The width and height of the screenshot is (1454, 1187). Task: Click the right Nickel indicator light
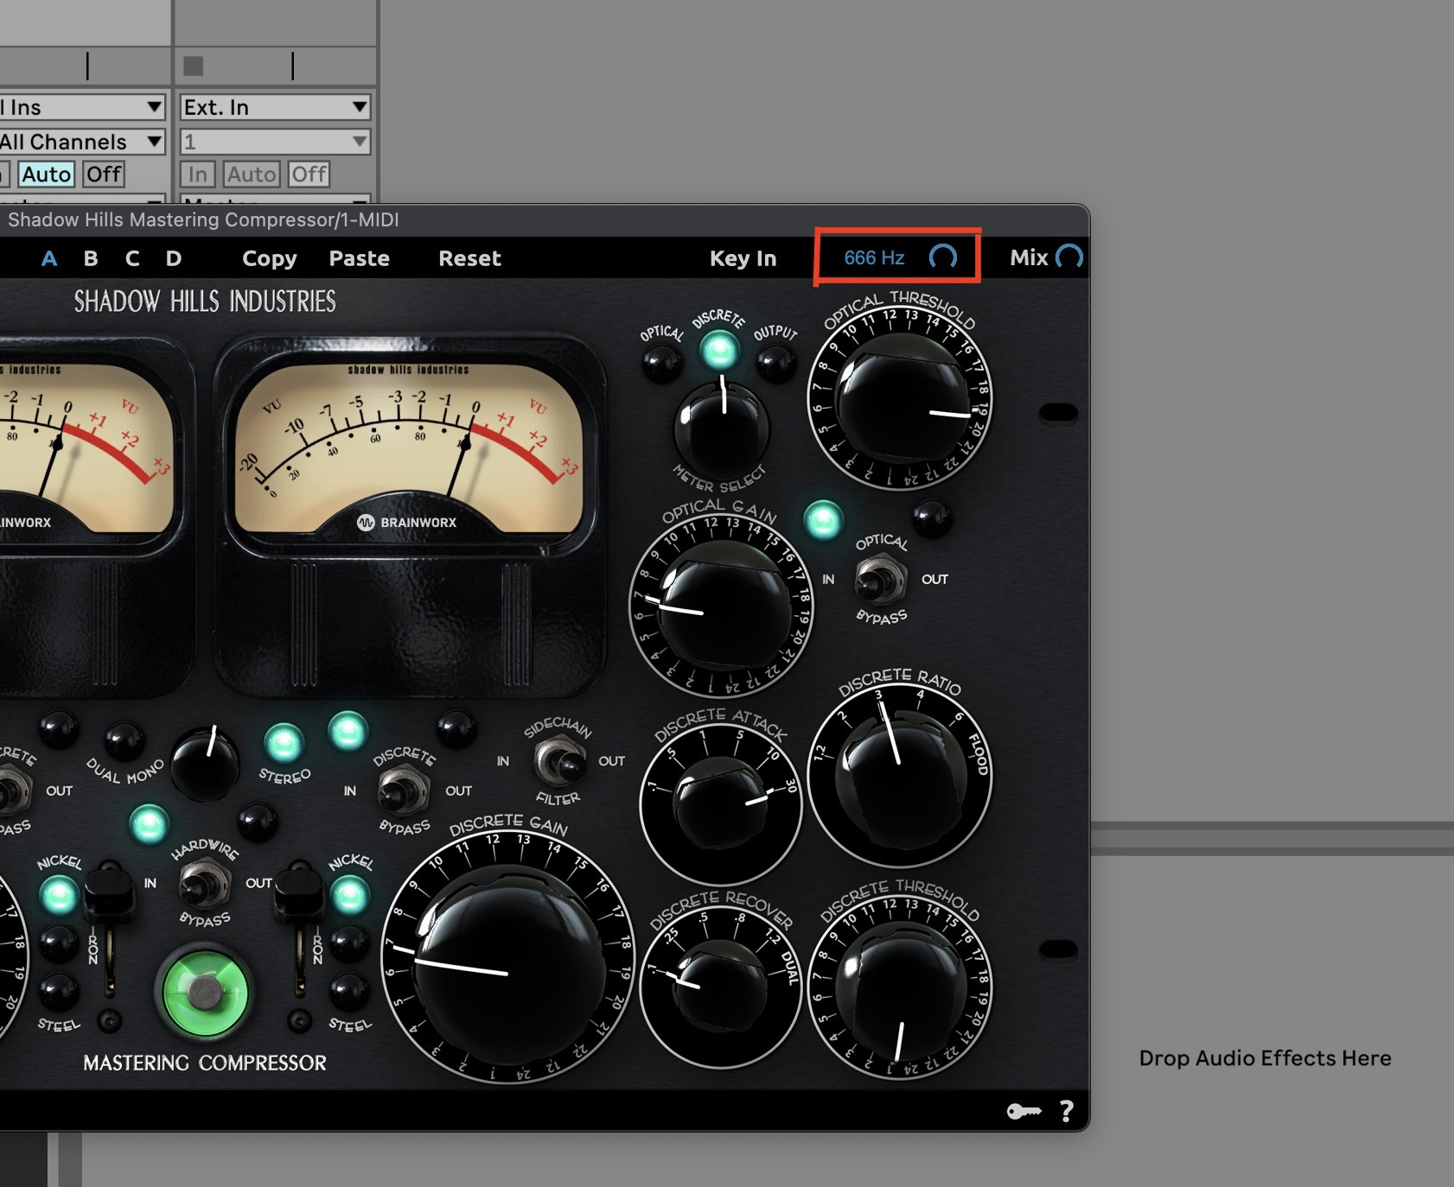coord(349,895)
